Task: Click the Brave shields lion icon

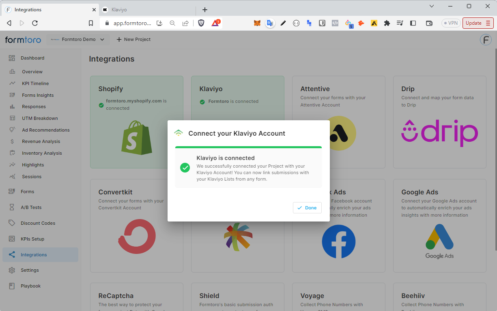Action: point(201,23)
